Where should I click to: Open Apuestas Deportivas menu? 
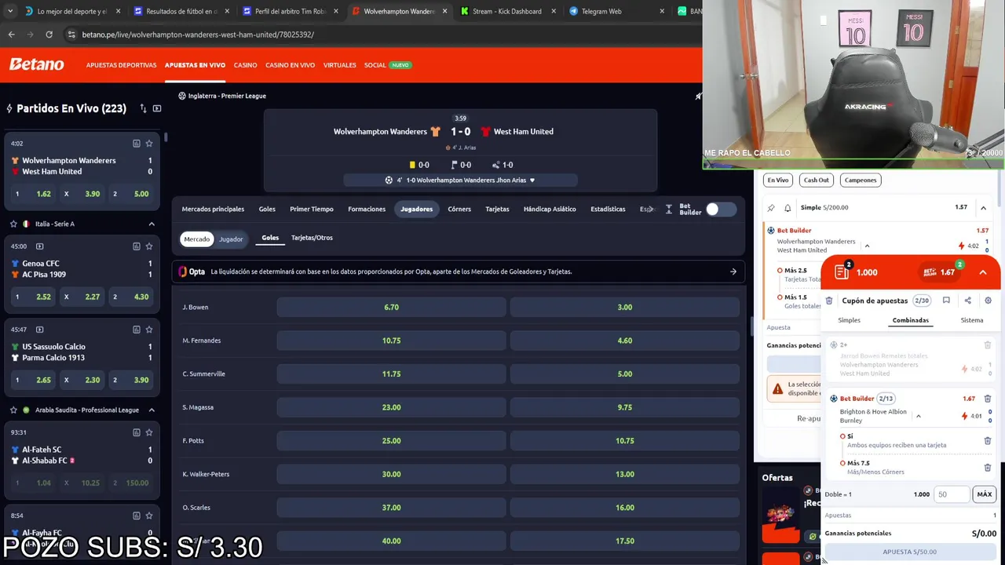tap(121, 65)
